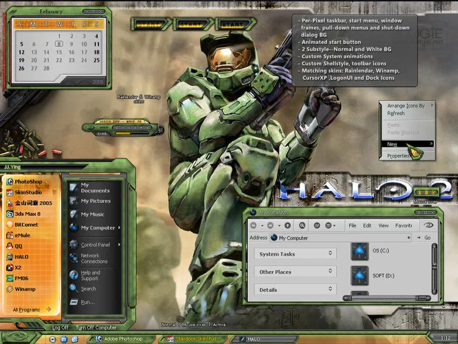The image size is (458, 344).
Task: Open the Address bar dropdown arrow
Action: point(408,238)
